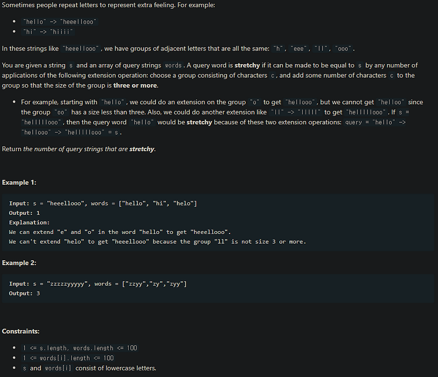Click the 'Constraints:' heading
The height and width of the screenshot is (377, 438).
(x=21, y=332)
